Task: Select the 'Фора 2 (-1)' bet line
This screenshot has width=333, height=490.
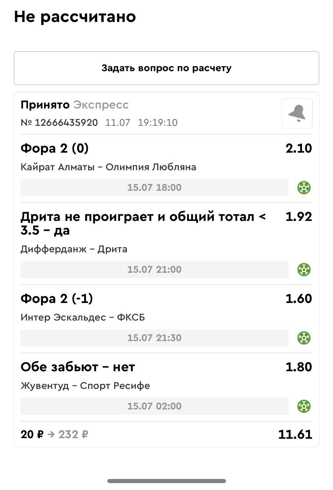Action: point(57,299)
